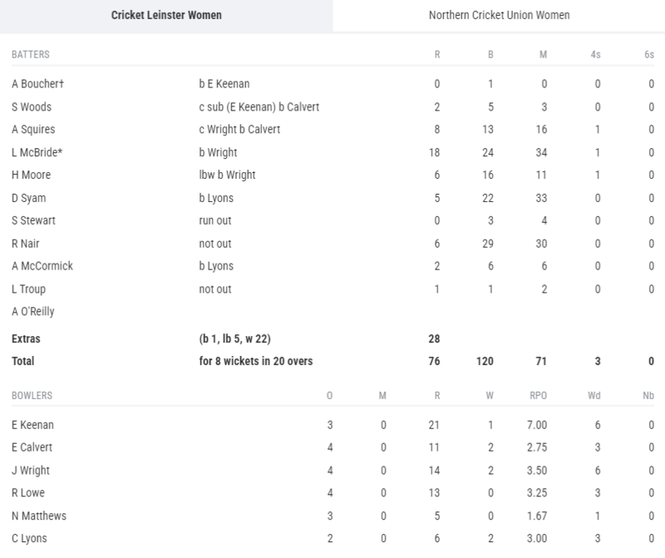The height and width of the screenshot is (558, 665).
Task: Click bowler R Lowe
Action: 28,493
